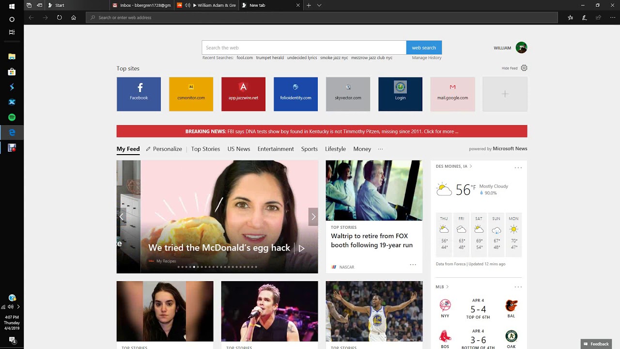Open the system volume tray icon
The image size is (620, 349).
(x=11, y=307)
